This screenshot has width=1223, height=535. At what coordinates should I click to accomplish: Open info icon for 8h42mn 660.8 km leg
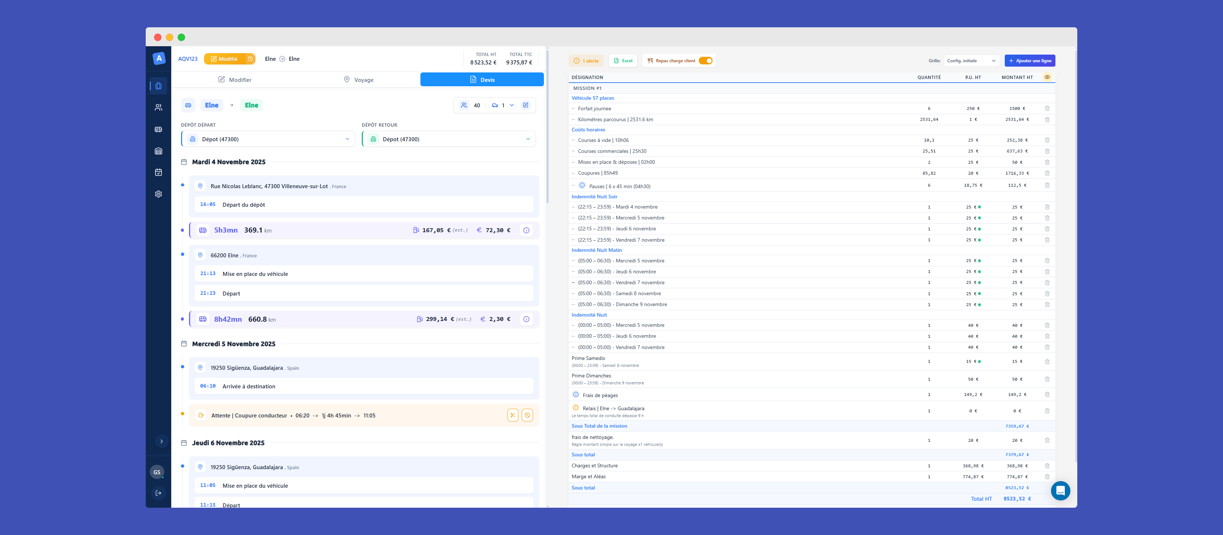click(x=526, y=319)
